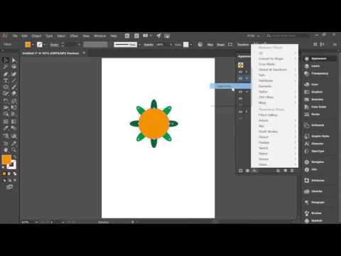Select the Selection tool (black arrow)

pos(6,60)
